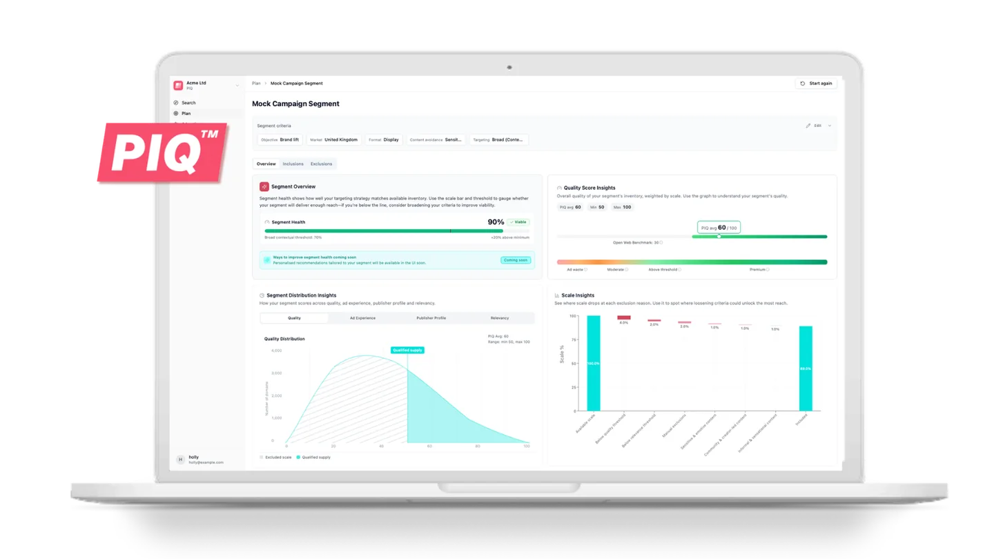Click the 90% segment health value
Screen dimensions: 994x559
click(496, 222)
